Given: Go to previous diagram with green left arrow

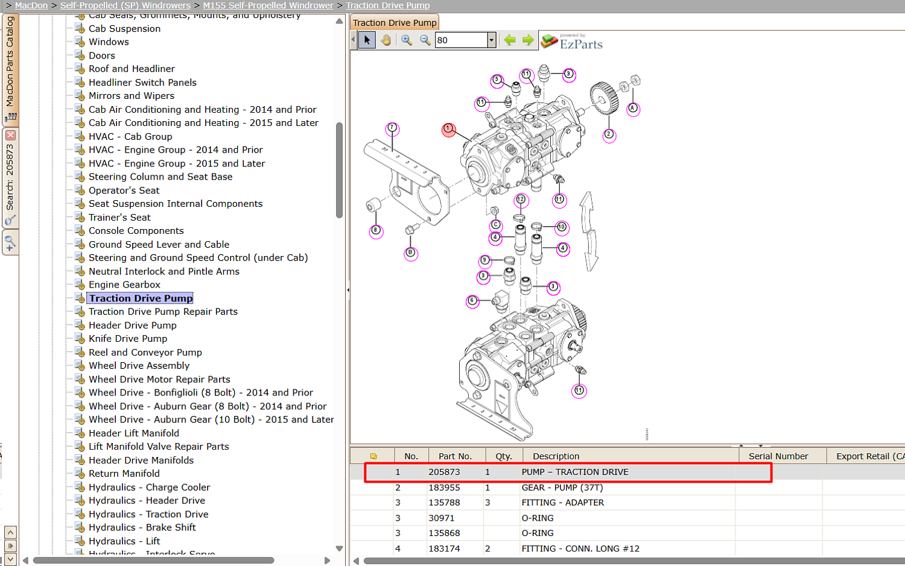Looking at the screenshot, I should click(510, 40).
